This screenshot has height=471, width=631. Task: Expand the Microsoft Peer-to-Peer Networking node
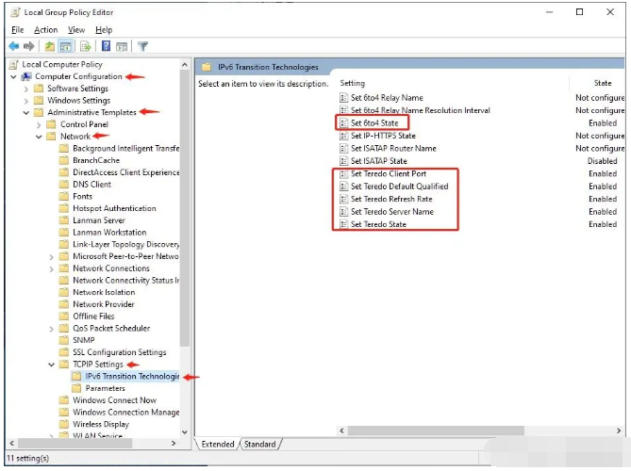51,257
